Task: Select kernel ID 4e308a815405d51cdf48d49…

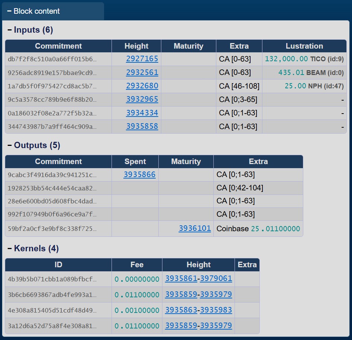Action: pyautogui.click(x=52, y=310)
